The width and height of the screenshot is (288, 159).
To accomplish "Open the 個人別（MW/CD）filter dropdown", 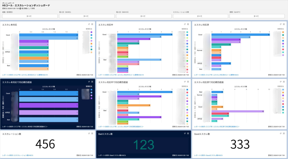I will (x=143, y=16).
